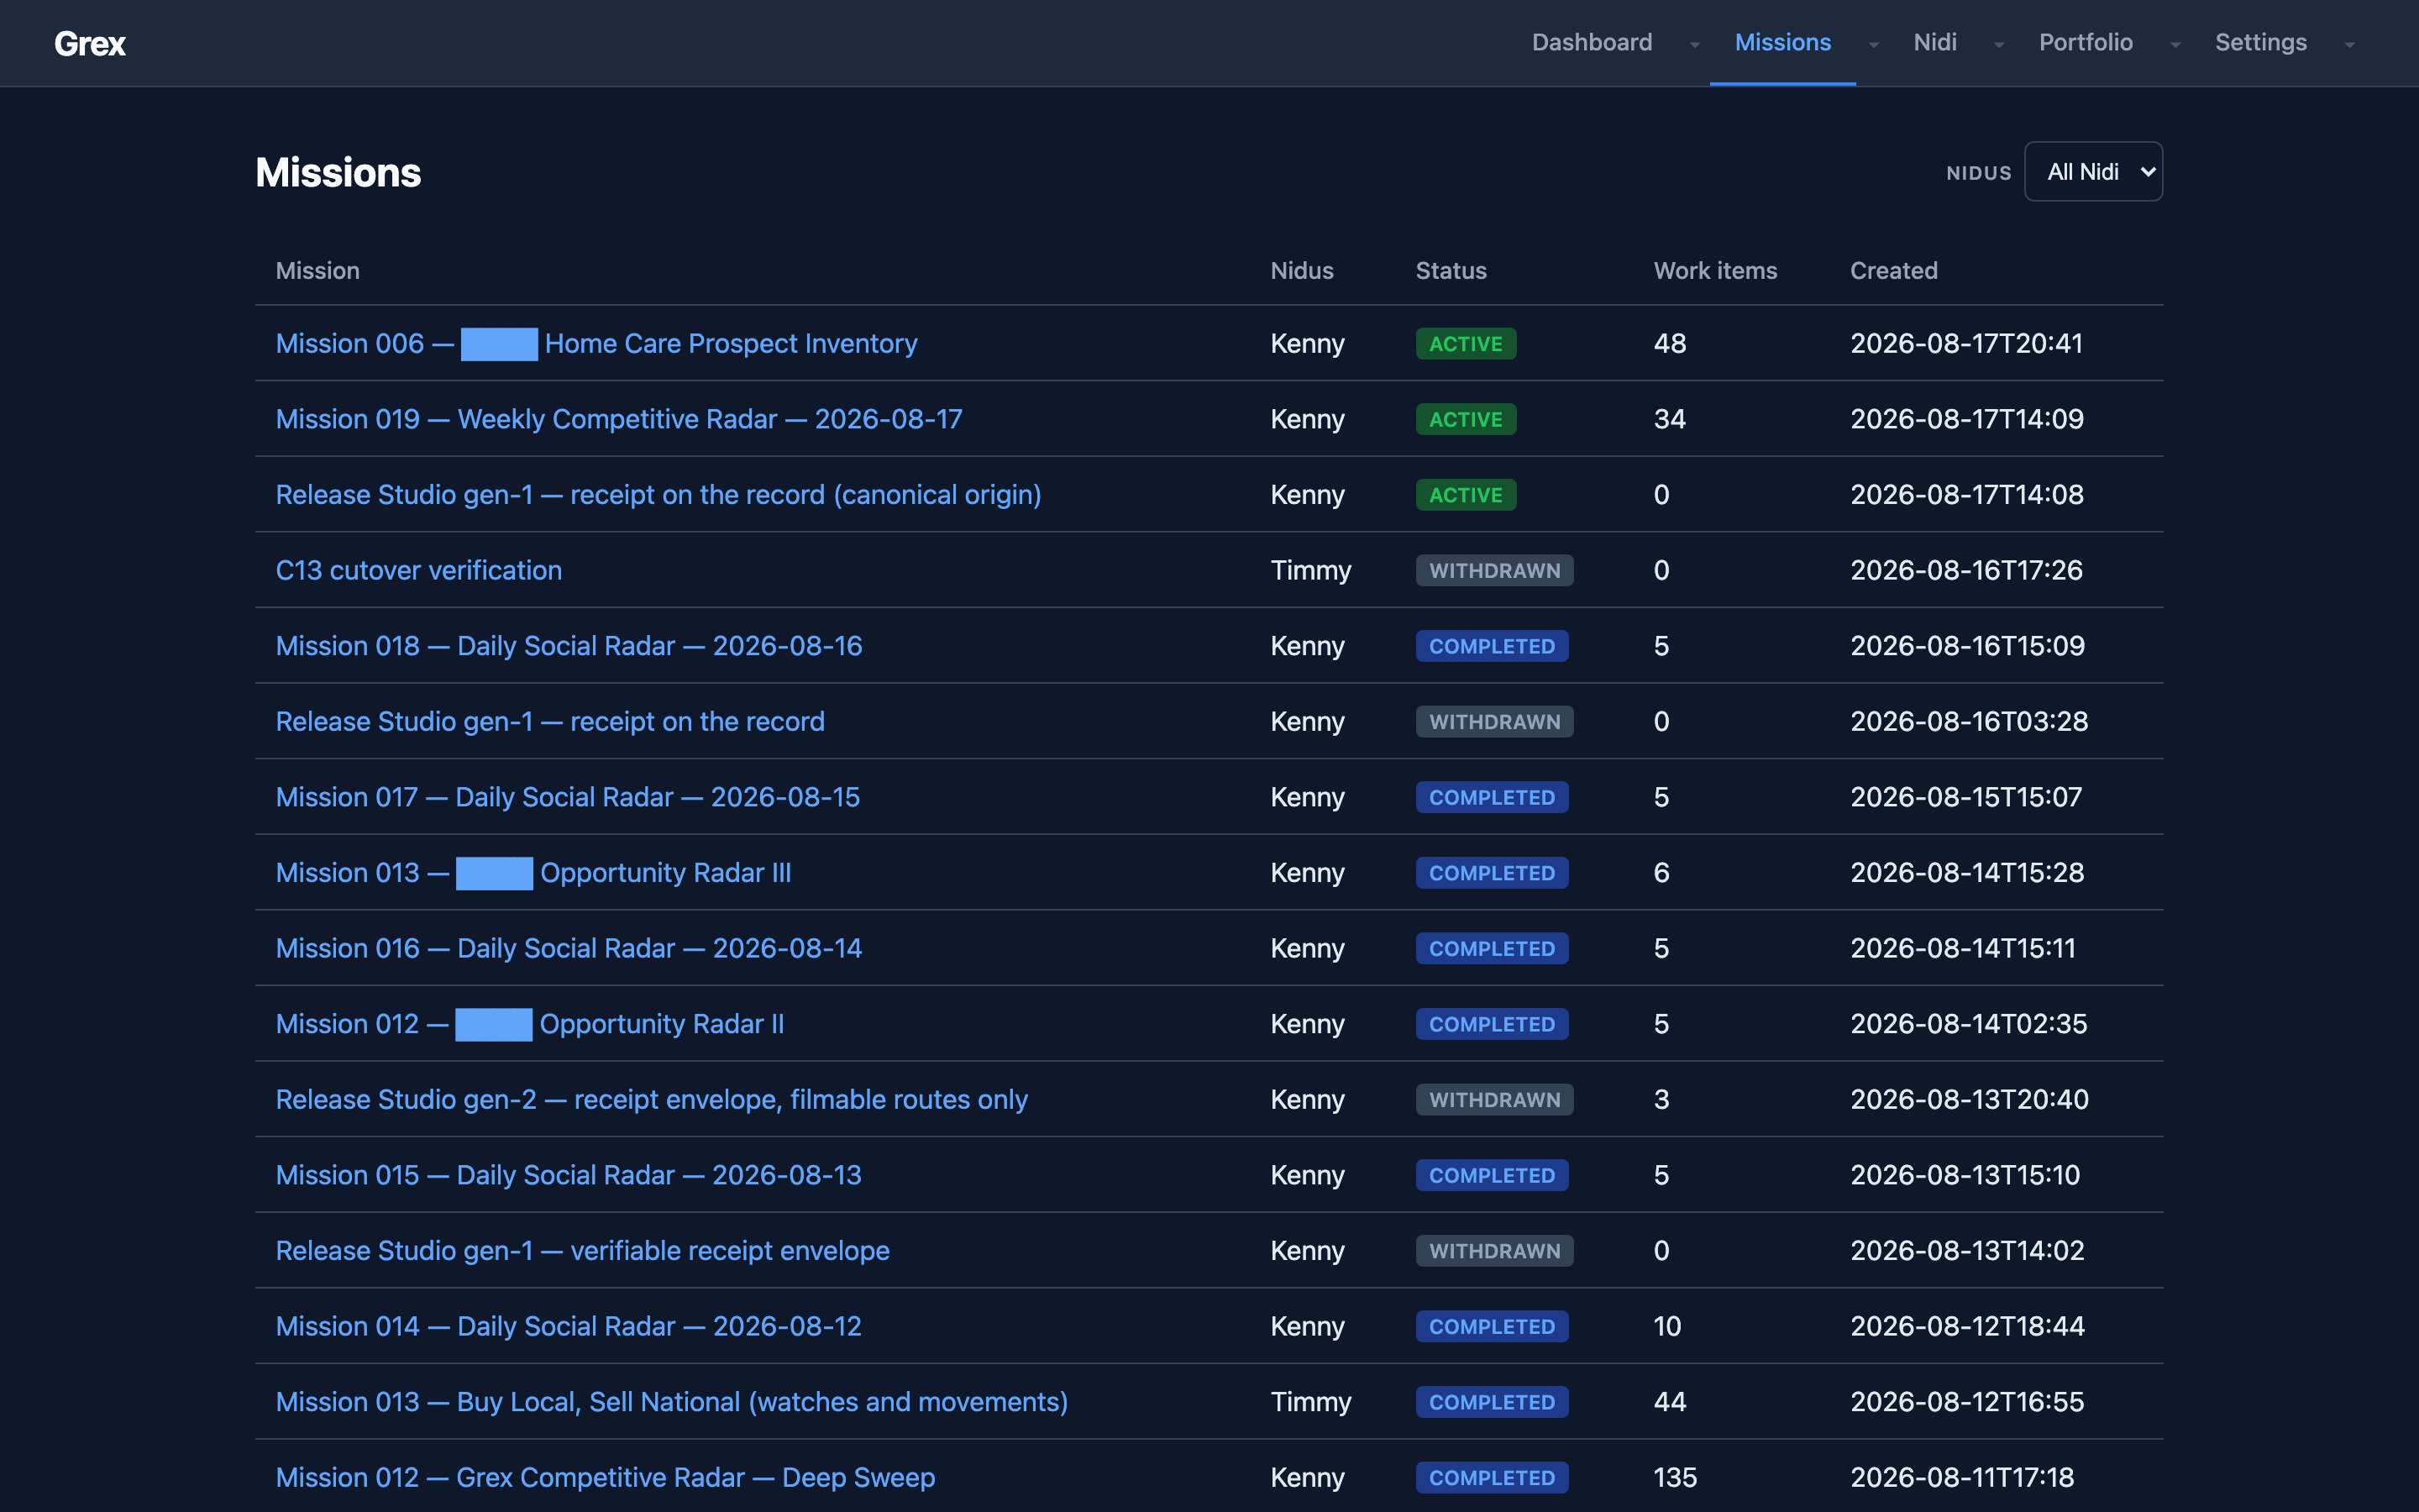
Task: Open Release Studio gen-2 receipt envelope mission
Action: [652, 1099]
